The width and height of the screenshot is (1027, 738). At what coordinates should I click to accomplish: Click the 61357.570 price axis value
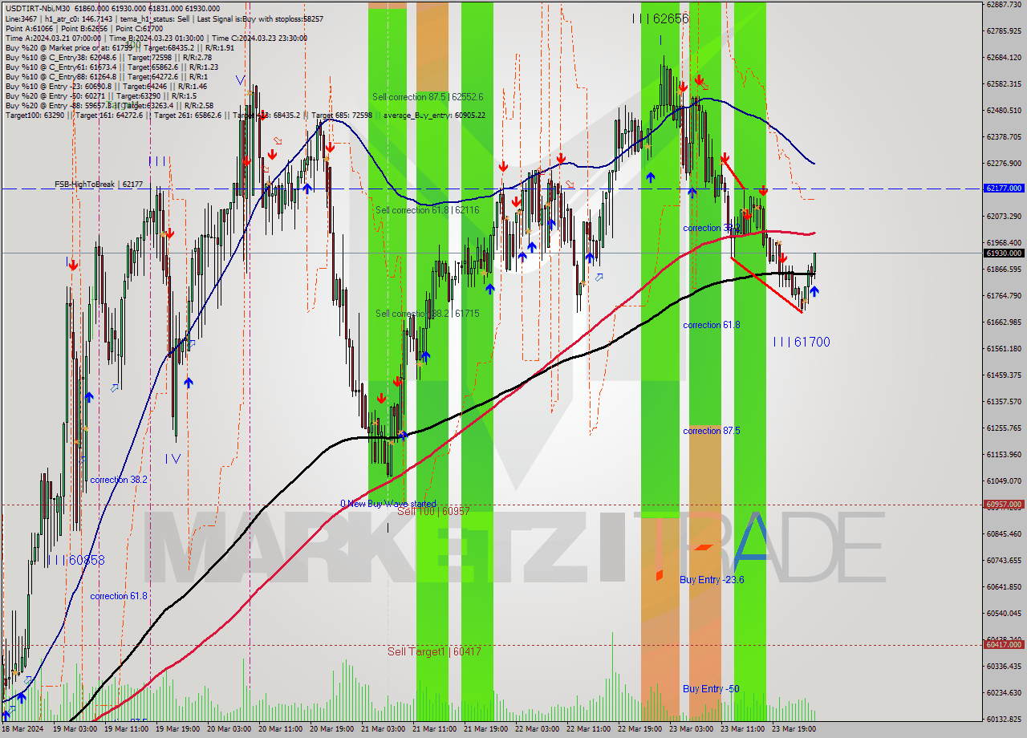1003,402
